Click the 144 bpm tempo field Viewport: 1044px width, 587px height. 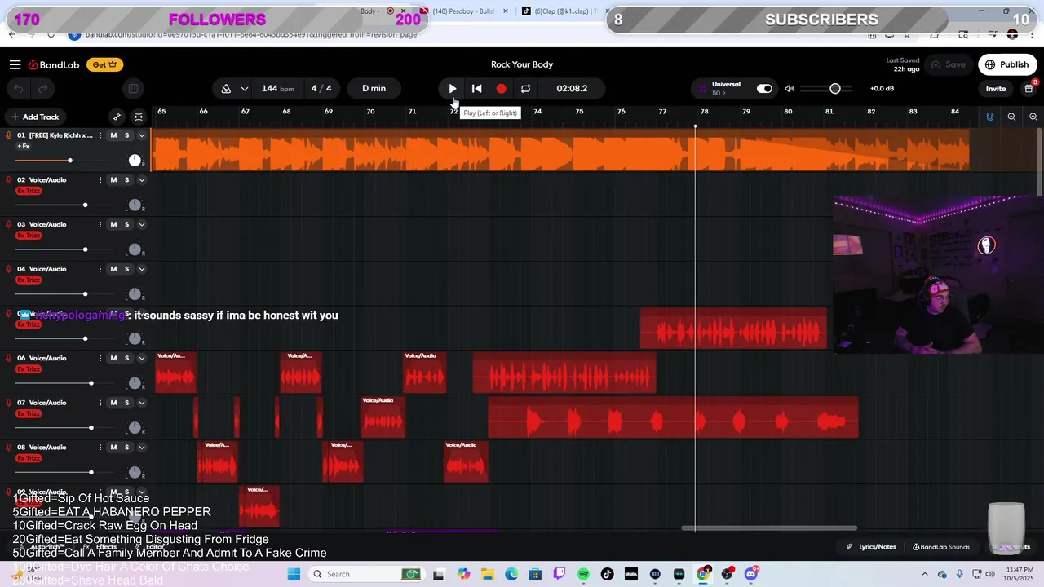click(x=277, y=88)
